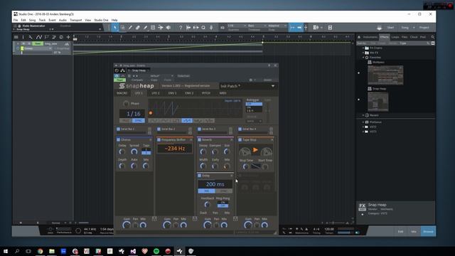
Task: Toggle the Frequency Shifter module enable checkbox
Action: click(159, 140)
